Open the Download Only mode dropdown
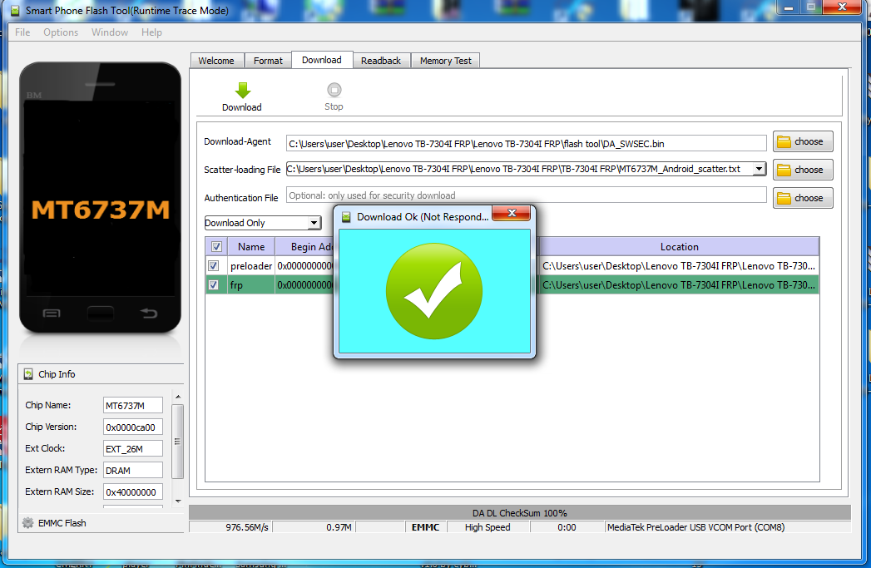 tap(263, 223)
